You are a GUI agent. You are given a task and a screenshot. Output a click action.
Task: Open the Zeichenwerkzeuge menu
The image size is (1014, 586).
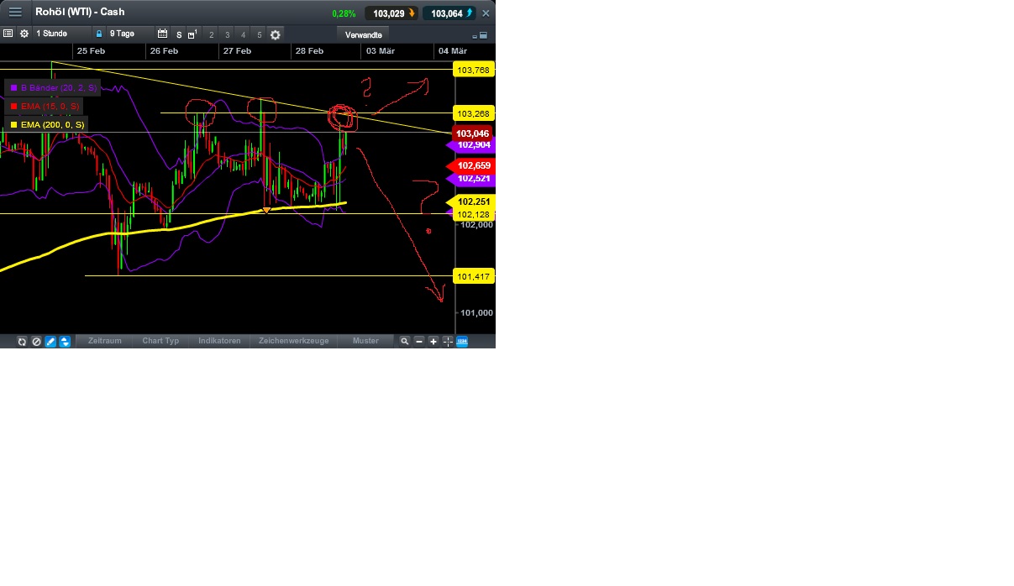(293, 341)
